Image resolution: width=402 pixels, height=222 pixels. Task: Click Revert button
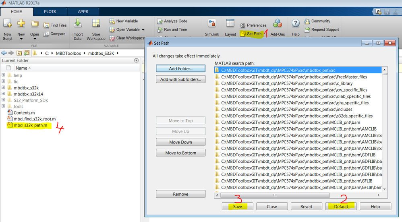pos(307,206)
